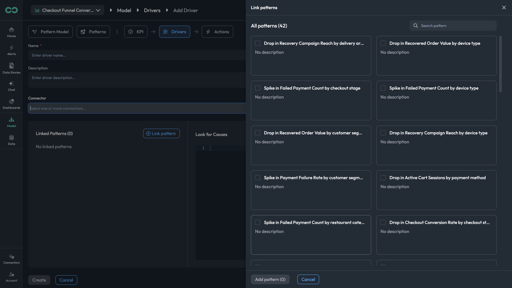Focus the driver Name input field

click(137, 55)
